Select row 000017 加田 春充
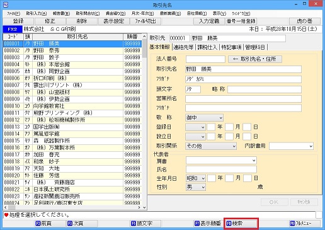The image size is (325, 230). pos(72,154)
